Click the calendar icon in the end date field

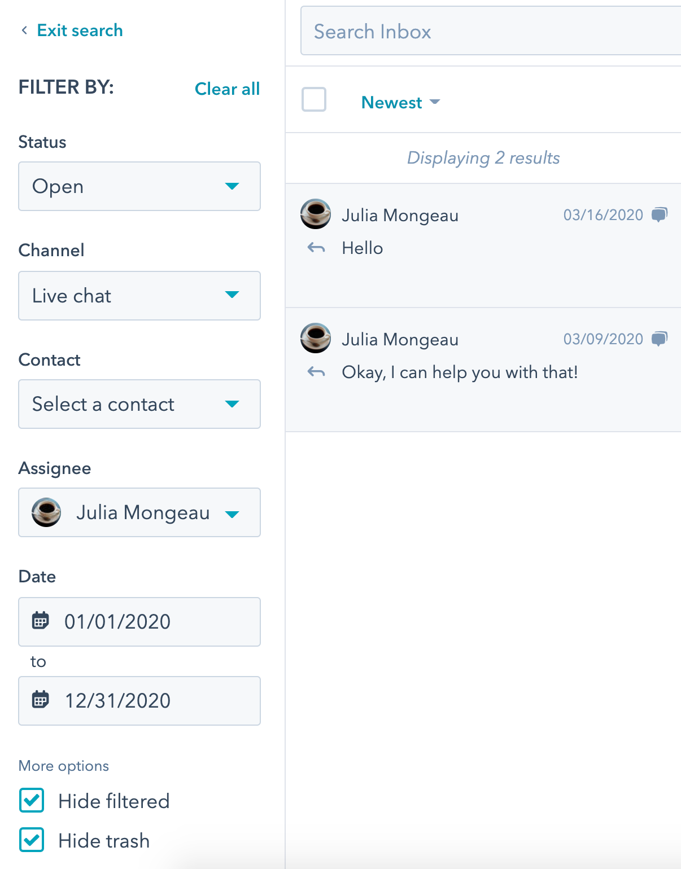(x=41, y=699)
